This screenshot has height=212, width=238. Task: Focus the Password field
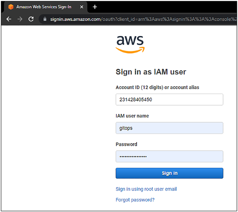point(169,156)
